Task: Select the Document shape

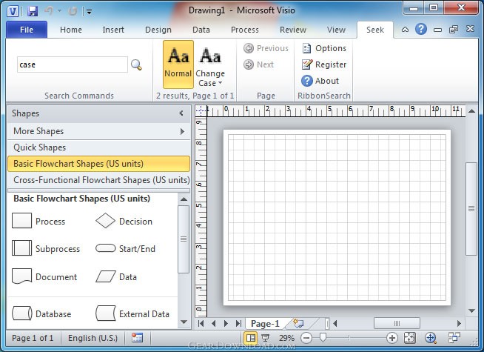Action: [x=44, y=276]
